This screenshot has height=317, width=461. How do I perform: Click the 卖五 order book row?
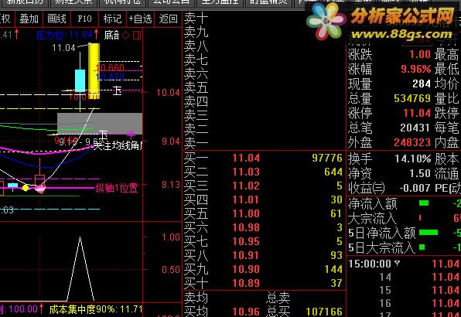(264, 87)
